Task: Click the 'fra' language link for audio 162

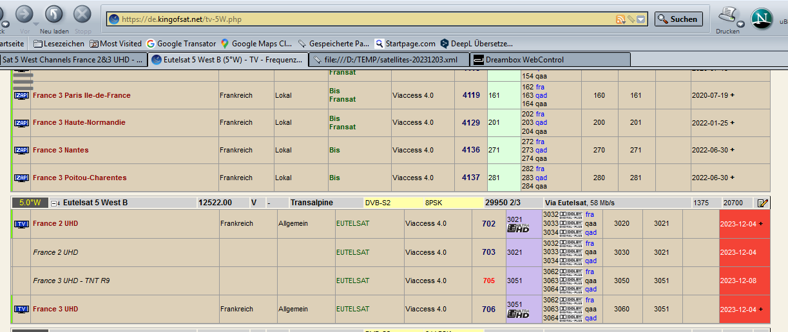Action: (x=541, y=86)
